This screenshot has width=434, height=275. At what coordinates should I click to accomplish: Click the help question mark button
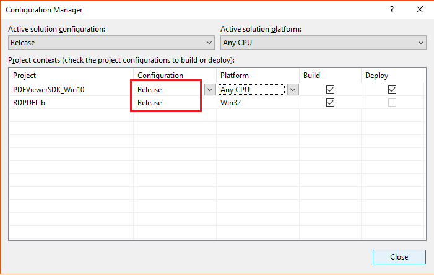pyautogui.click(x=392, y=10)
